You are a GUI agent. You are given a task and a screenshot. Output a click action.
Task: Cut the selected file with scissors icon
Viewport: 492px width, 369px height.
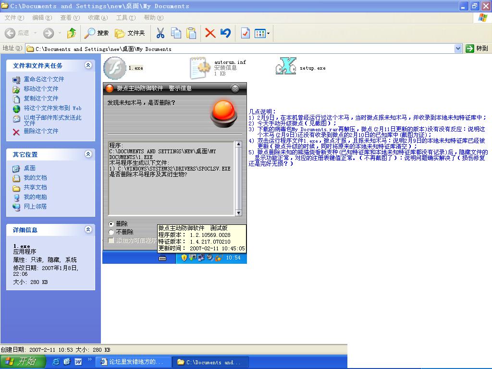pyautogui.click(x=160, y=33)
